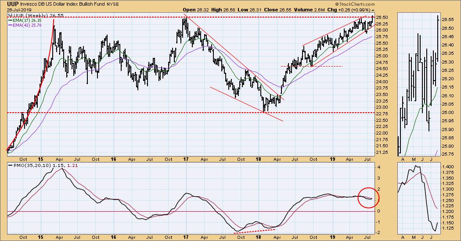The width and height of the screenshot is (461, 241).
Task: Click -1 on the PMO panel axis
Action: coord(378,222)
